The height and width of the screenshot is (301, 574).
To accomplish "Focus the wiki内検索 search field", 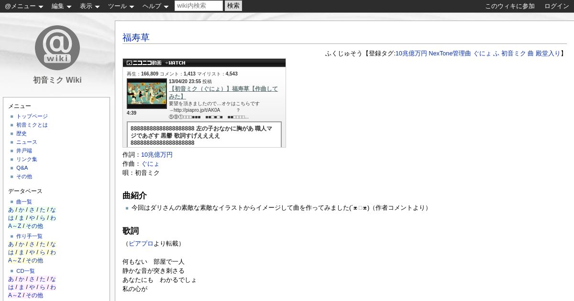I will [199, 6].
